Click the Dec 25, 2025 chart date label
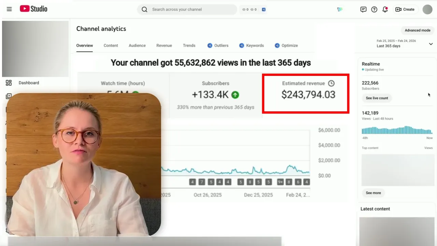Image resolution: width=437 pixels, height=246 pixels. (x=258, y=195)
